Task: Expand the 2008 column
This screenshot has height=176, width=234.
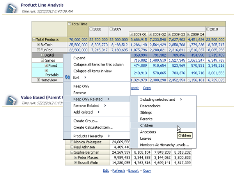Action: [91, 29]
